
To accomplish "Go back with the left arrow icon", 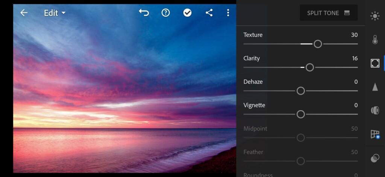I will (24, 13).
